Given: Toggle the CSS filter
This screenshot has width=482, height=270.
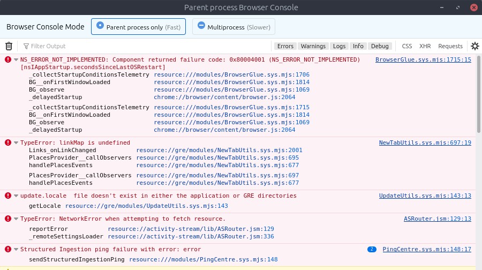Looking at the screenshot, I should [406, 46].
